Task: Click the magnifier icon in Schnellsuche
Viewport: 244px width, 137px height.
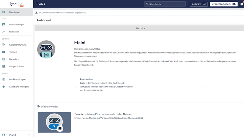Action: (147, 4)
